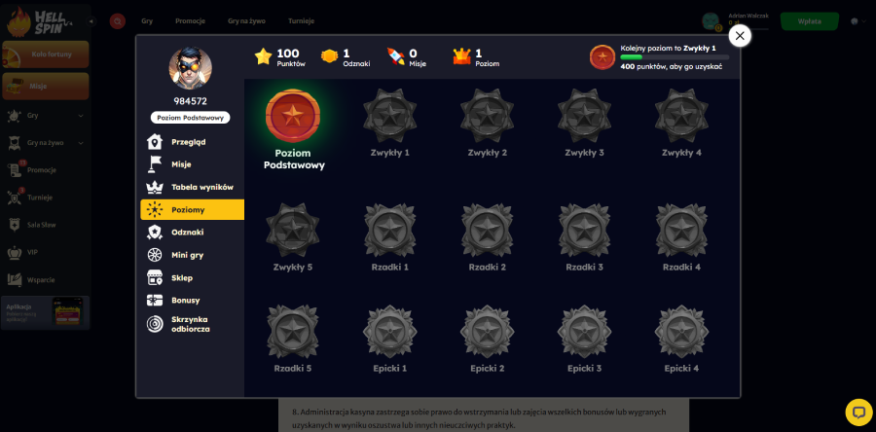The height and width of the screenshot is (432, 876).
Task: Click the level progress bar to Zwykły 1
Action: (x=675, y=57)
